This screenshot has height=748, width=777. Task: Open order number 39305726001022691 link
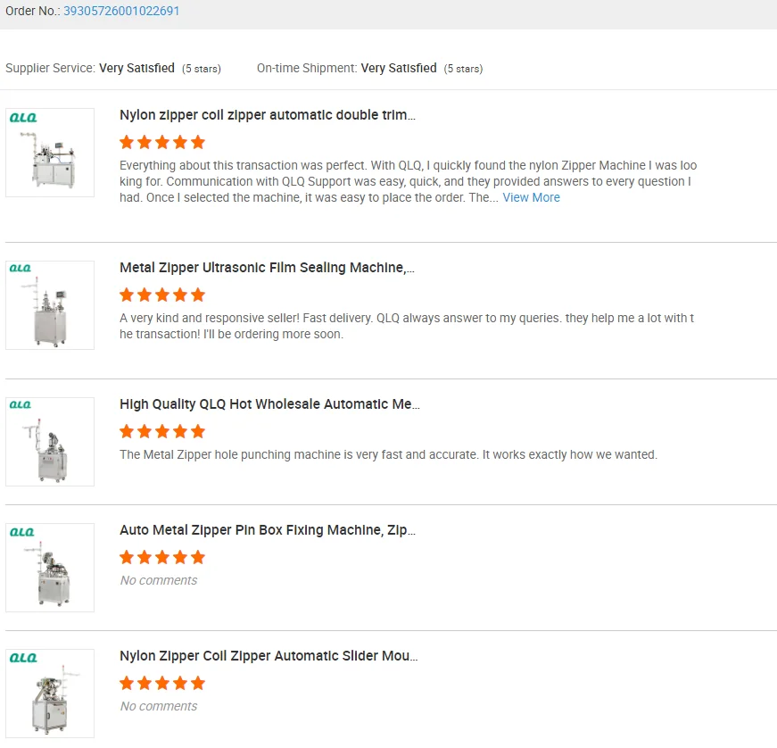point(121,12)
